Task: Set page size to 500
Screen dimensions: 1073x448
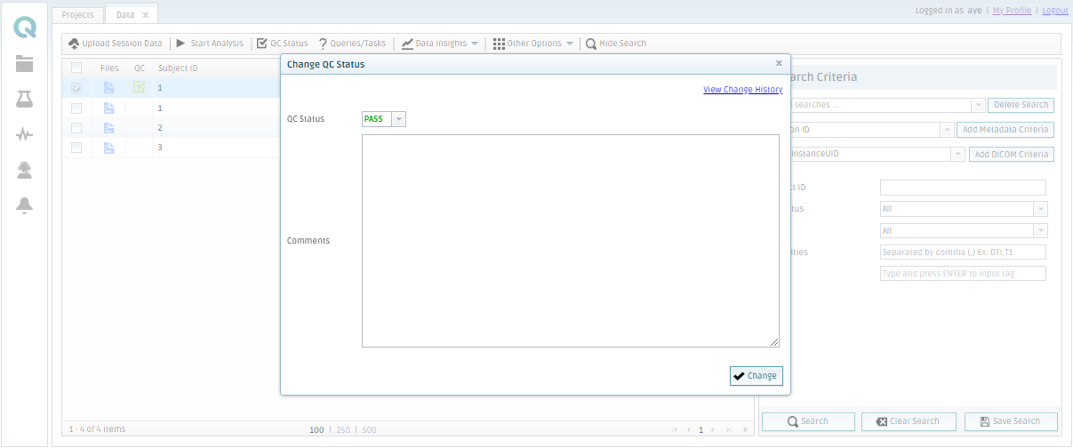Action: (x=369, y=430)
